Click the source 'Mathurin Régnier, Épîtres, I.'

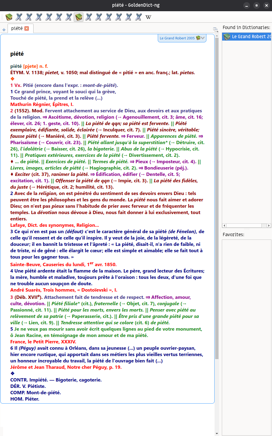tap(42, 104)
